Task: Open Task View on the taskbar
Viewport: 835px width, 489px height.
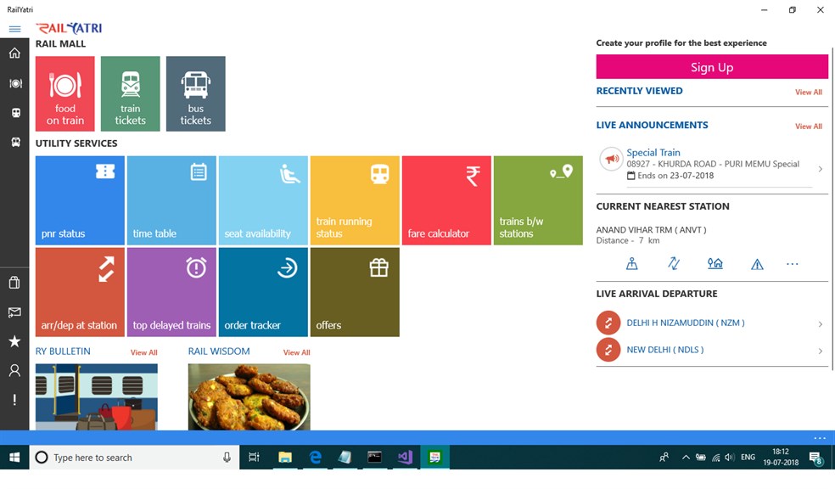Action: click(x=254, y=458)
